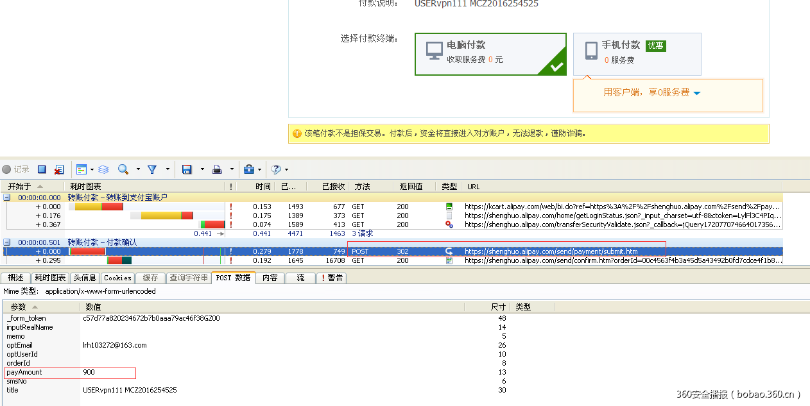Click the blue stop recording icon
Image resolution: width=810 pixels, height=406 pixels.
pyautogui.click(x=41, y=169)
